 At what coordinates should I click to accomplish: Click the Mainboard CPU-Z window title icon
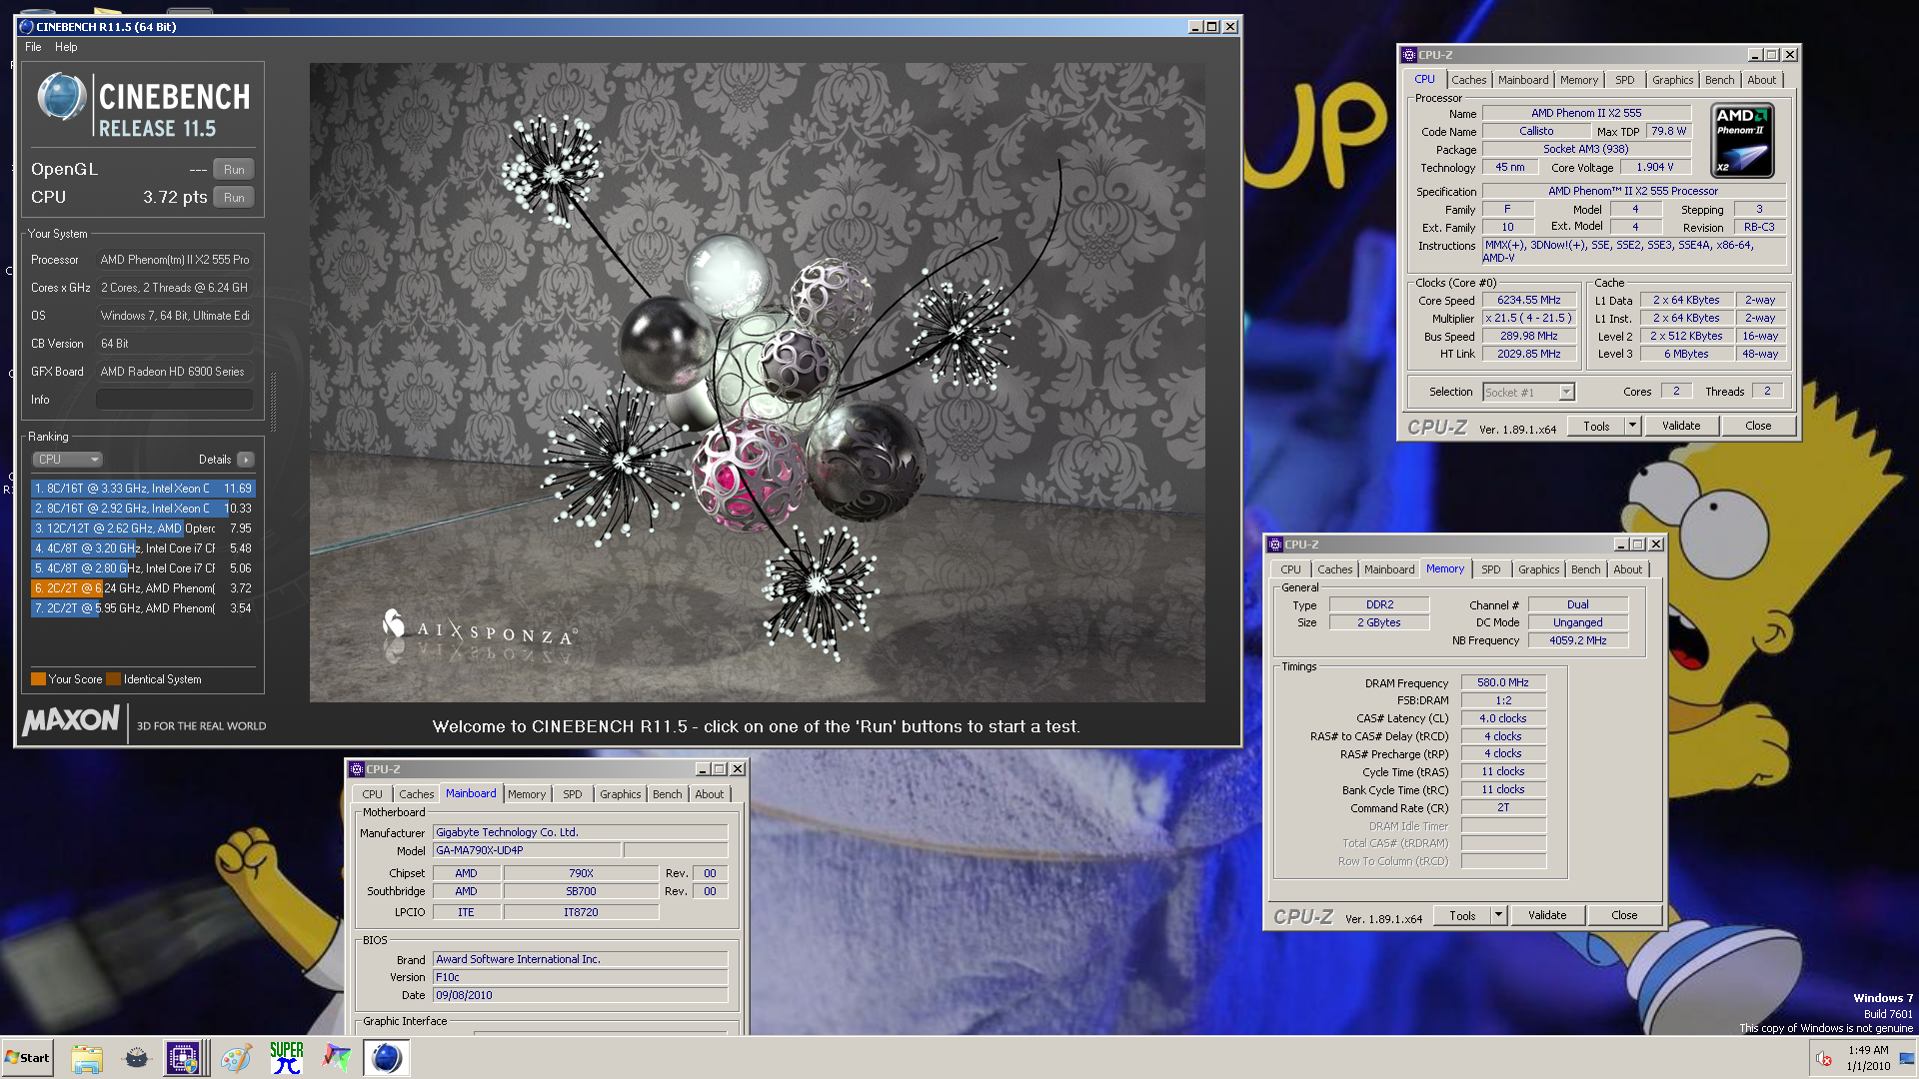[x=356, y=769]
